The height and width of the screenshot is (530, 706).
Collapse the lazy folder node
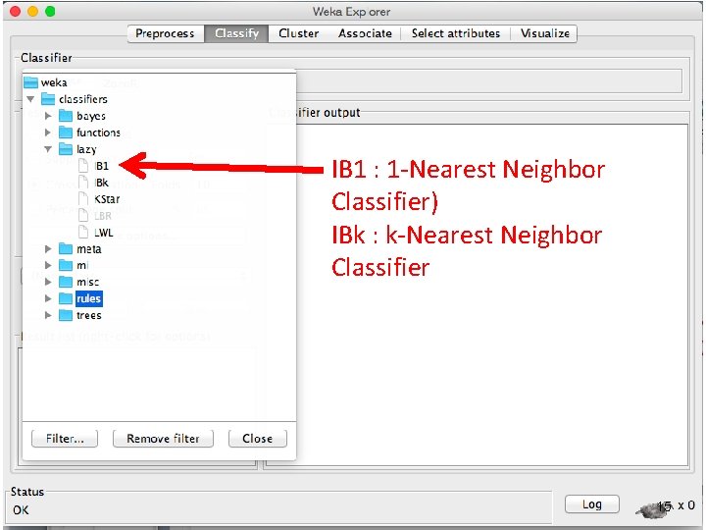pyautogui.click(x=48, y=149)
